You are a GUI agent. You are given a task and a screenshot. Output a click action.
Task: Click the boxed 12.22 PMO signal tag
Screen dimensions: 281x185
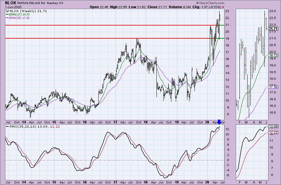[x=273, y=132]
